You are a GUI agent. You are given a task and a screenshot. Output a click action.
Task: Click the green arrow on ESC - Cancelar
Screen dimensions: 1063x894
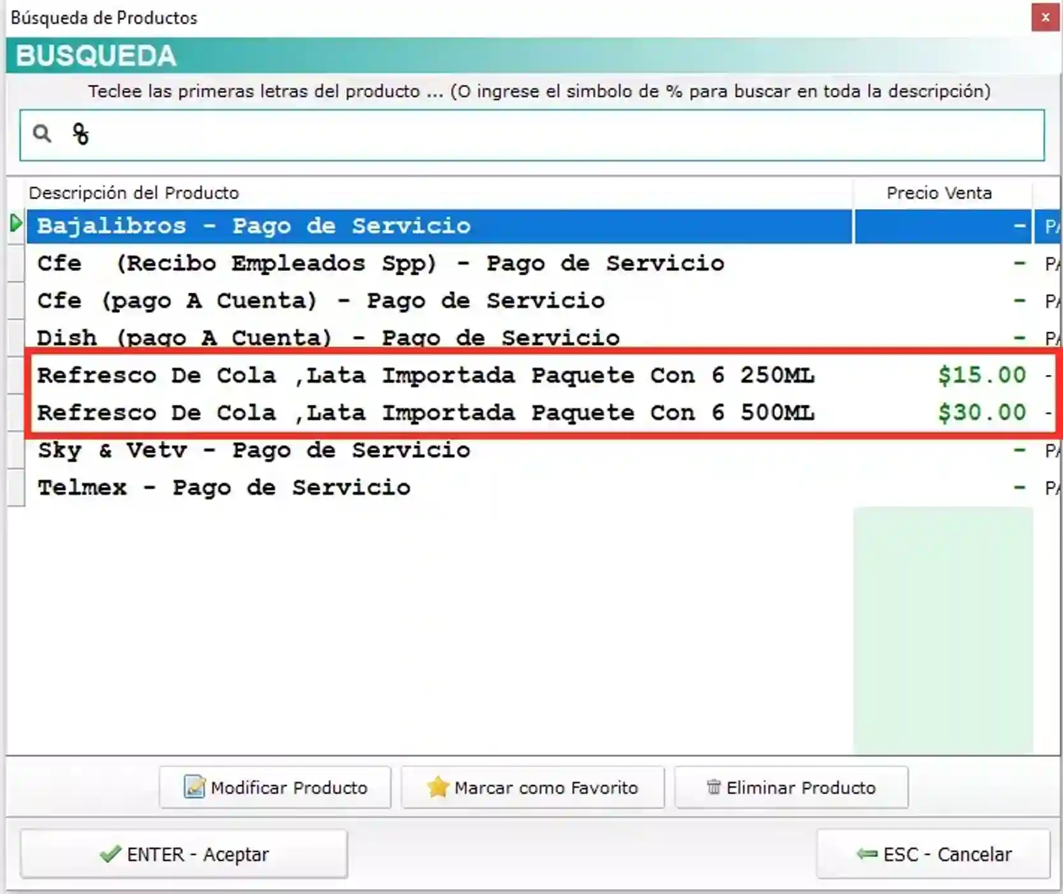pyautogui.click(x=867, y=853)
